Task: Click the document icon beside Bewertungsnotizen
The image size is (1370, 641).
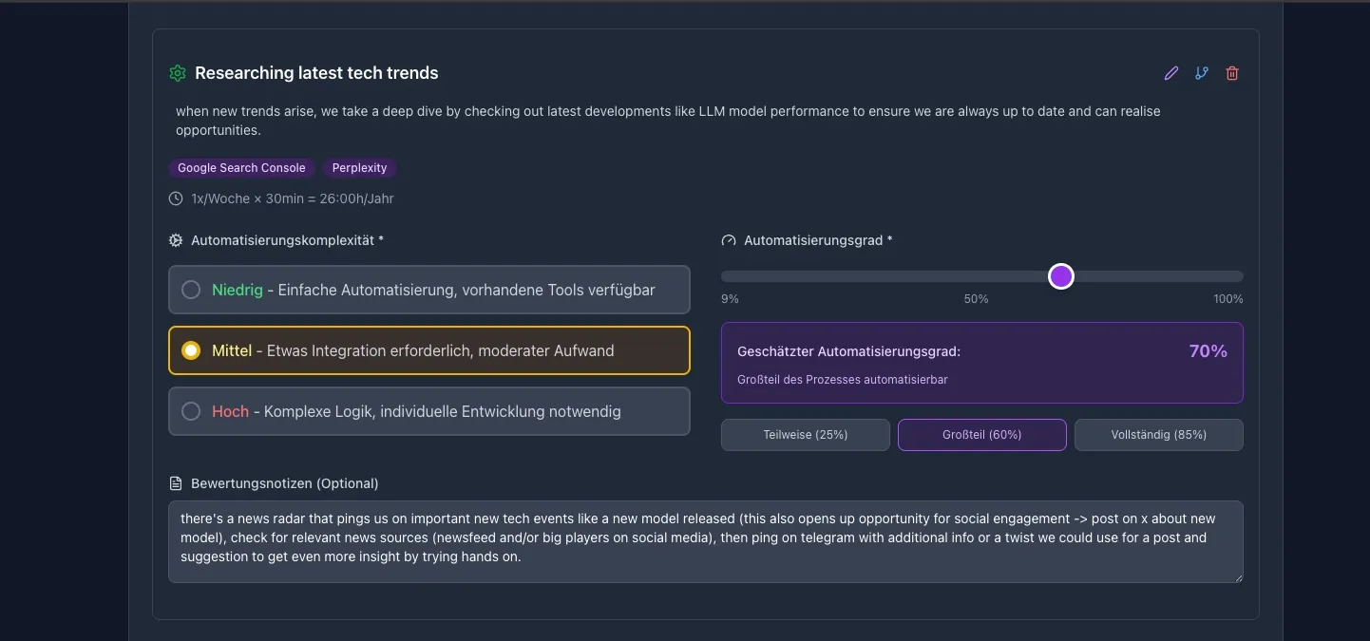Action: point(176,483)
